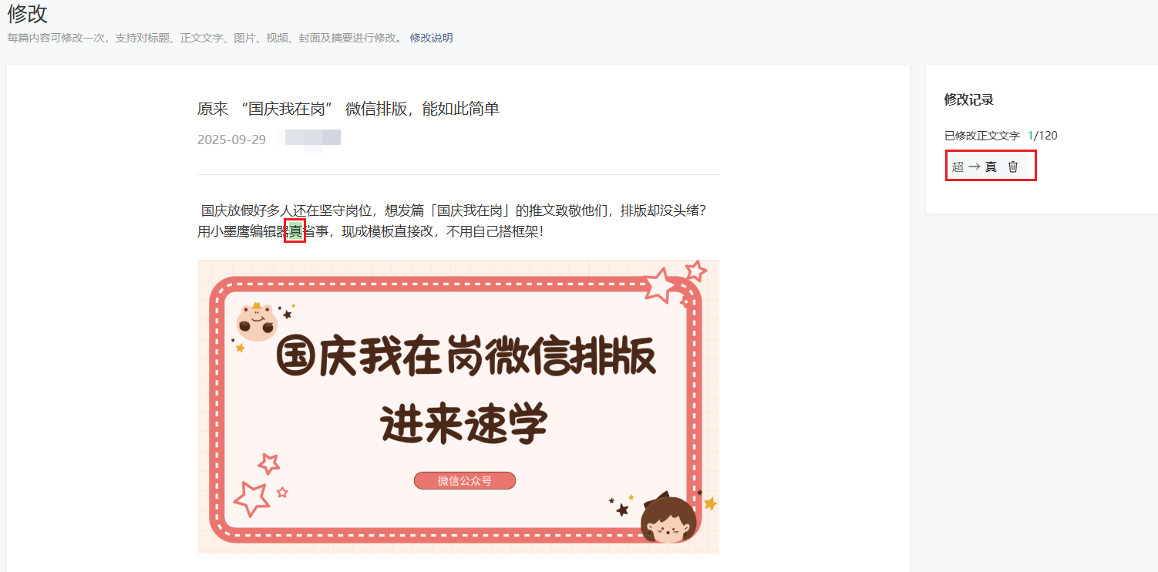Delete the 超→真 record with trash icon
This screenshot has height=572, width=1158.
pyautogui.click(x=1013, y=167)
